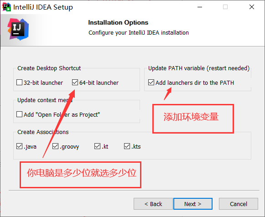Go to the Next > step
Screen dimensions: 265x217
(193, 204)
